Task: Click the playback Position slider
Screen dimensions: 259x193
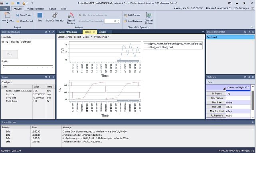Action: click(x=27, y=65)
